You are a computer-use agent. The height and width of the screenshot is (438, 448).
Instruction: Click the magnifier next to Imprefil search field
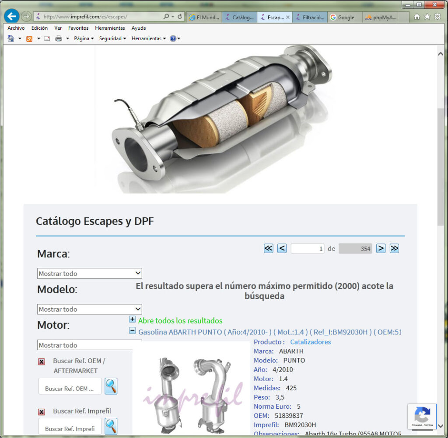click(111, 426)
